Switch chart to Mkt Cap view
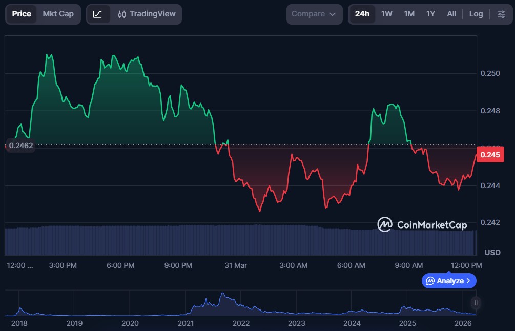515x331 pixels. click(58, 14)
